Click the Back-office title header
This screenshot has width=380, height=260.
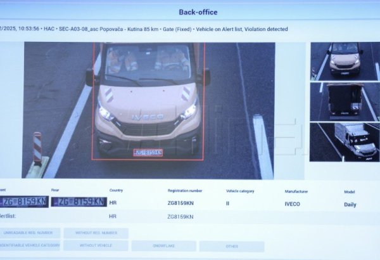198,12
